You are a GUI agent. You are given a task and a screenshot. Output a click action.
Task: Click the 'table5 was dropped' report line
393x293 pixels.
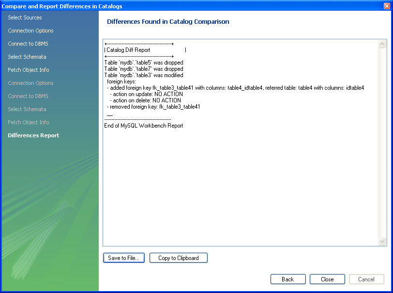pyautogui.click(x=144, y=63)
